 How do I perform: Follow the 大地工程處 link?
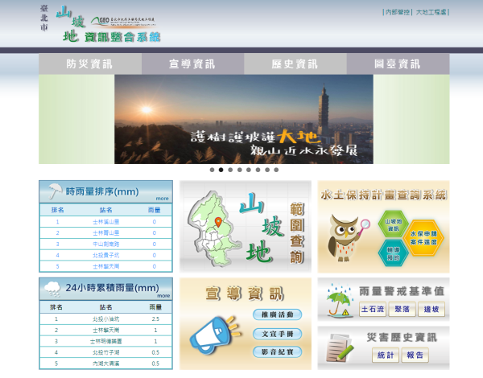point(431,12)
